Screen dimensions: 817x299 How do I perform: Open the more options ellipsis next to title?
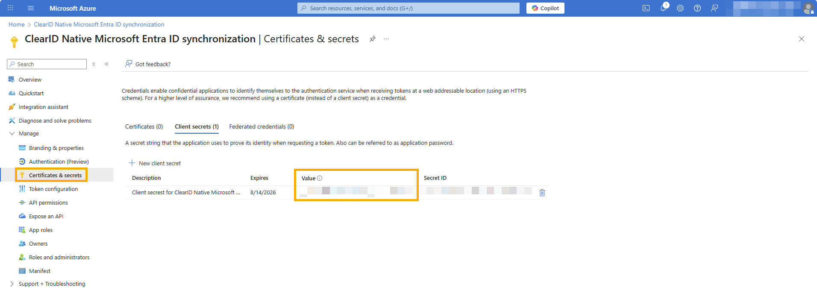386,39
